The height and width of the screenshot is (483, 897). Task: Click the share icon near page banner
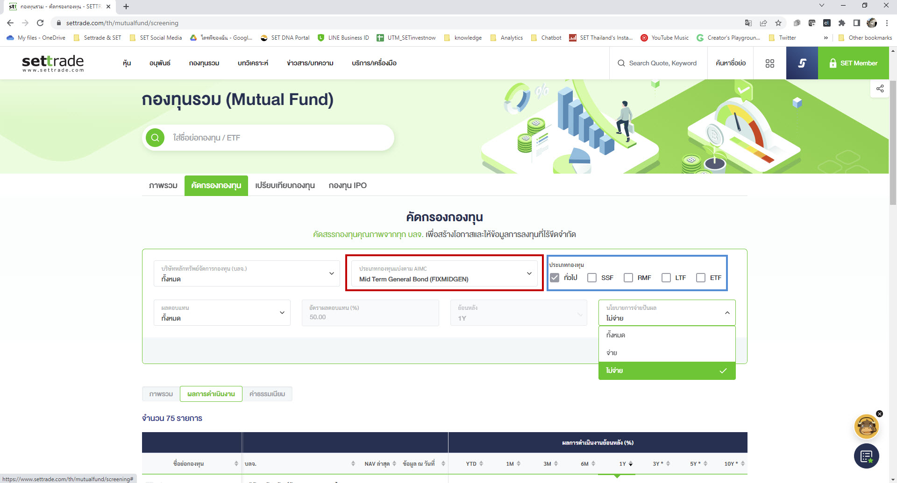click(x=880, y=88)
